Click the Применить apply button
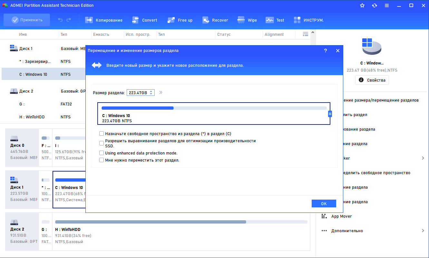The image size is (429, 258). 27,20
